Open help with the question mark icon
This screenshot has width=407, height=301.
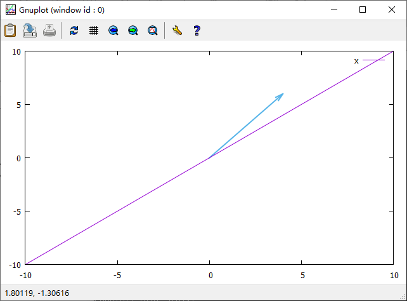197,30
